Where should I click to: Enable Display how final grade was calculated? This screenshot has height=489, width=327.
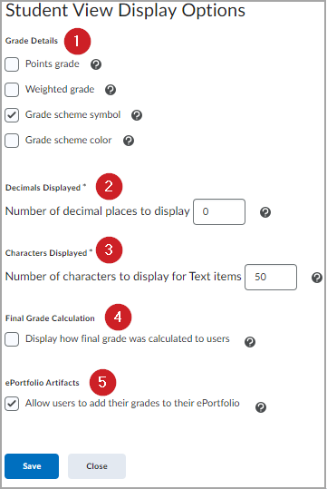click(12, 339)
